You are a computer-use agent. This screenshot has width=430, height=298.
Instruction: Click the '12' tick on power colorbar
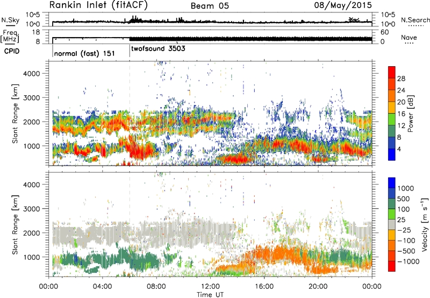pos(401,126)
